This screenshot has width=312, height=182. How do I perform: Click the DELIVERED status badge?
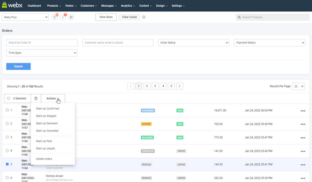point(147,137)
